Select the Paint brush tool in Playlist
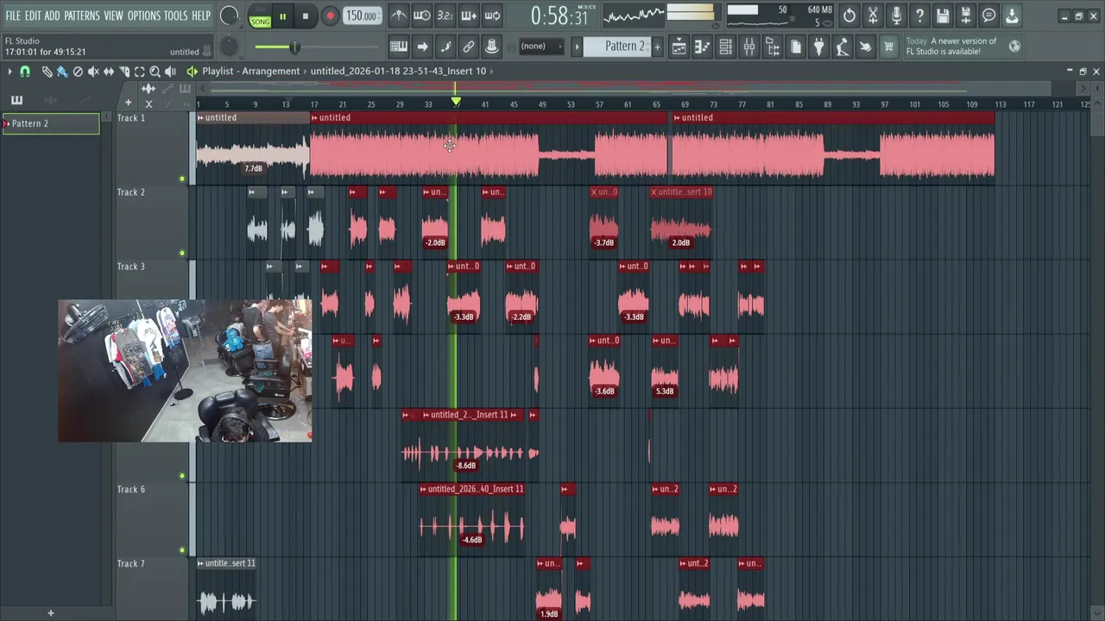This screenshot has width=1105, height=621. (62, 72)
